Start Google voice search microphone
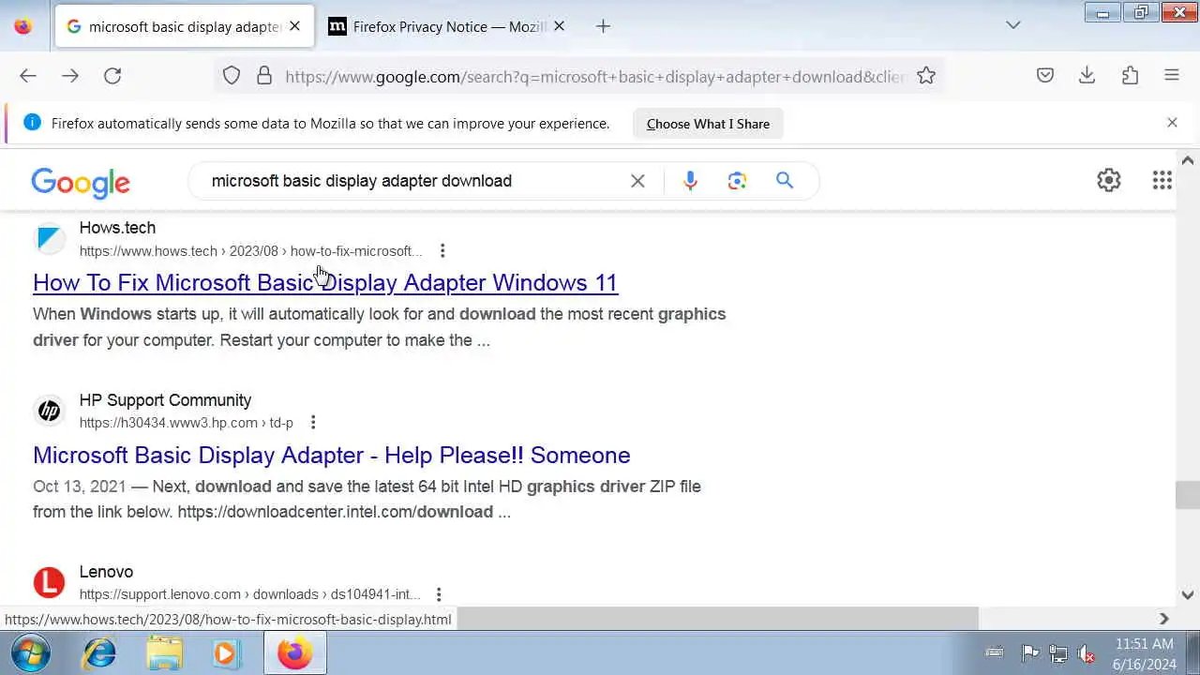 [690, 181]
